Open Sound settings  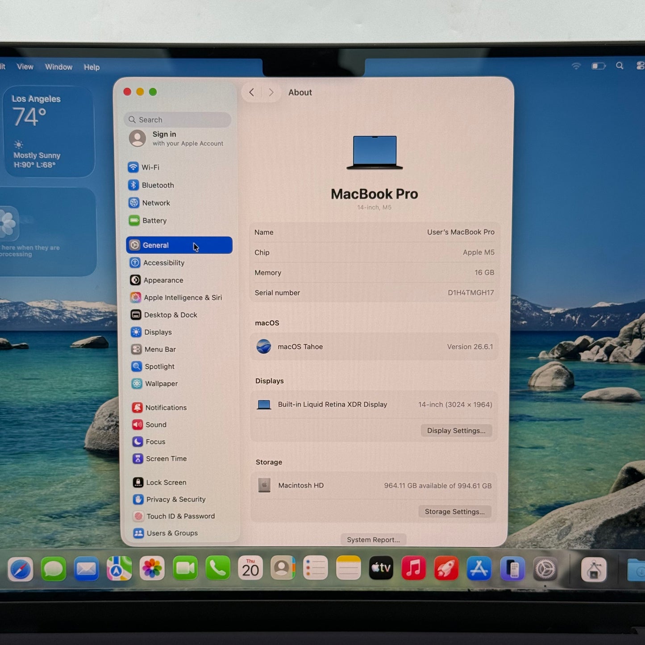181,424
